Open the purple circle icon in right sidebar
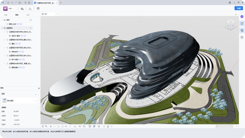The height and width of the screenshot is (138, 245). (x=242, y=17)
